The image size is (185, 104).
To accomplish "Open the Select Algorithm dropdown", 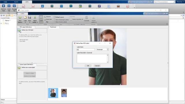I will [77, 19].
